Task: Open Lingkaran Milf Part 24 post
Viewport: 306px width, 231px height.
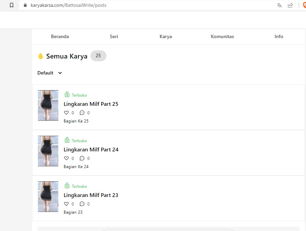Action: [91, 149]
